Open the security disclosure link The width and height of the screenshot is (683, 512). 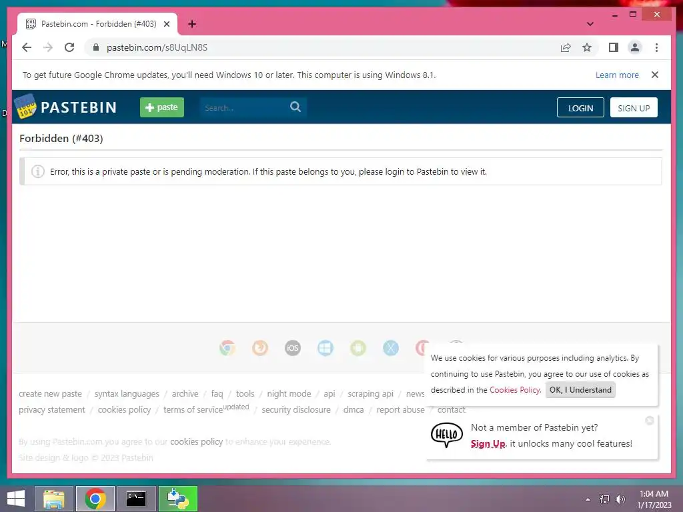(295, 410)
